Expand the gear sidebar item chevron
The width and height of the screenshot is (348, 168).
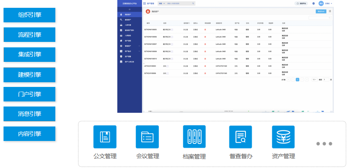click(x=139, y=46)
